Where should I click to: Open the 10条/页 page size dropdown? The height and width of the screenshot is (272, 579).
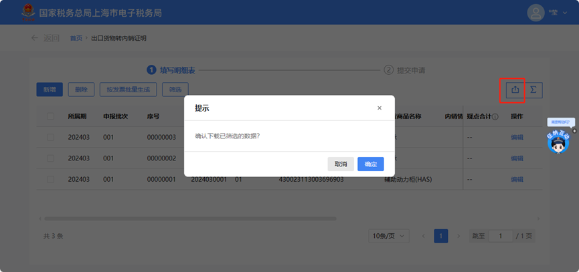390,236
